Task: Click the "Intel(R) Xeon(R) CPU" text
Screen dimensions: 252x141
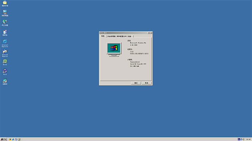Action: (x=138, y=64)
